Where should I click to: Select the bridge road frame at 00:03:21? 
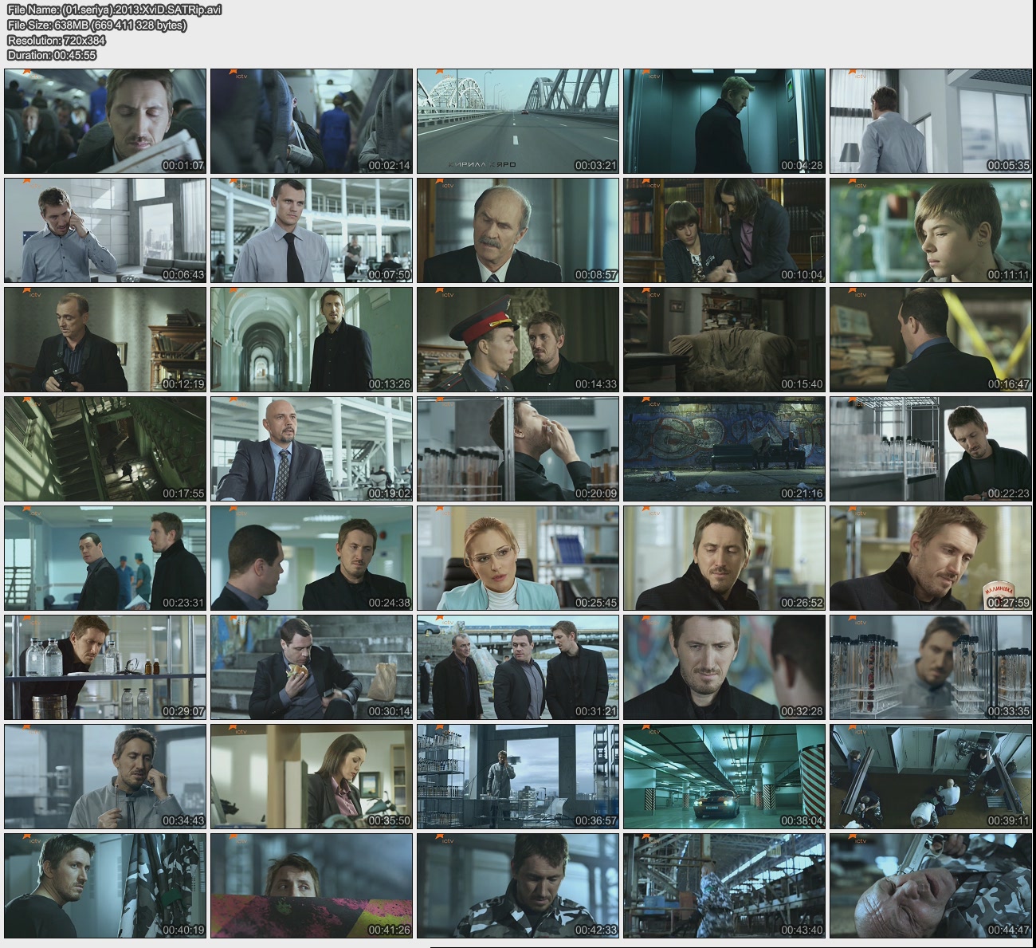click(518, 121)
